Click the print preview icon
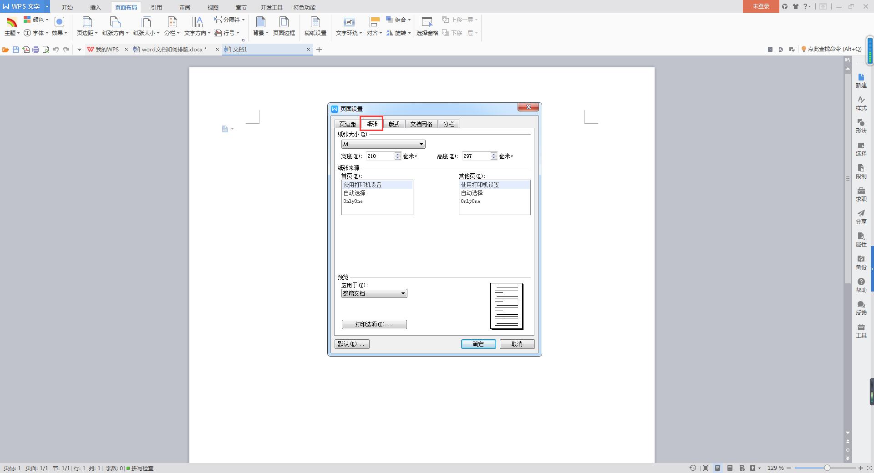 tap(46, 50)
